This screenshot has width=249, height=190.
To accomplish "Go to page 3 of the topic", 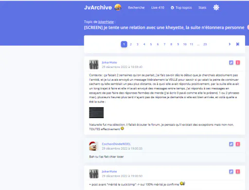I will (x=138, y=44).
